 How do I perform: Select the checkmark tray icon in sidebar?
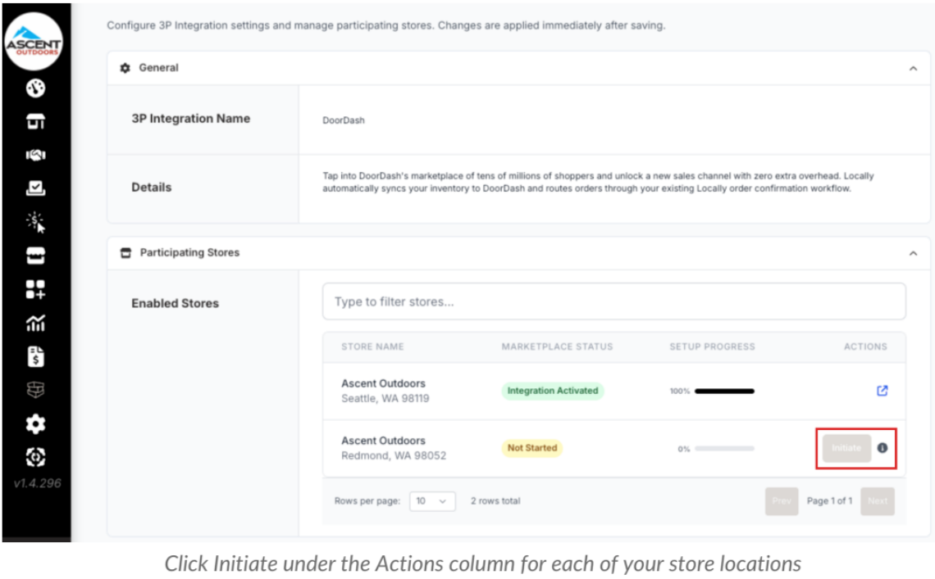[x=35, y=188]
